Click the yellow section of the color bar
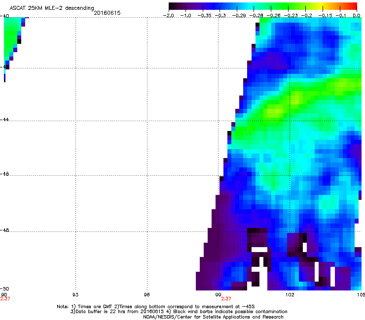 (321, 6)
